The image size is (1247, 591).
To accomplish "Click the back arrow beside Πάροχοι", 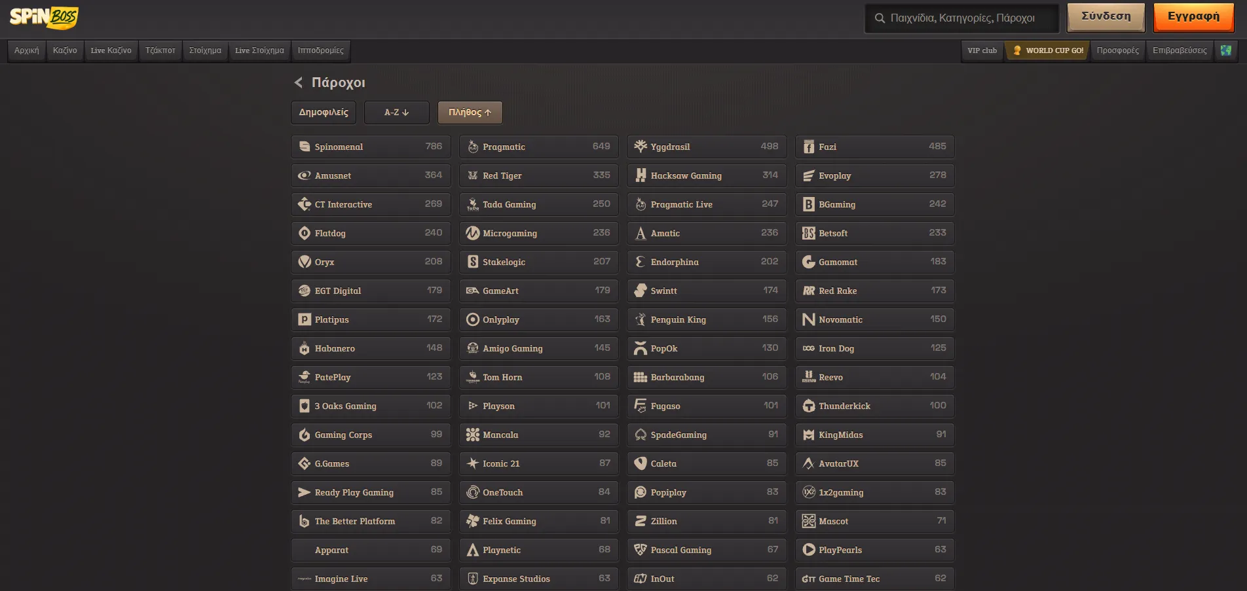I will point(299,82).
